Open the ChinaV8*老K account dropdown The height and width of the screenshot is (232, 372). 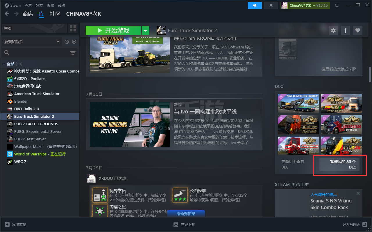click(x=302, y=5)
